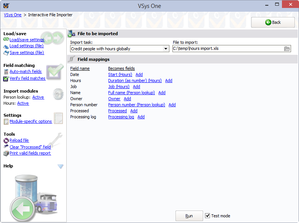Click the Auto-match fields icon

[6, 71]
